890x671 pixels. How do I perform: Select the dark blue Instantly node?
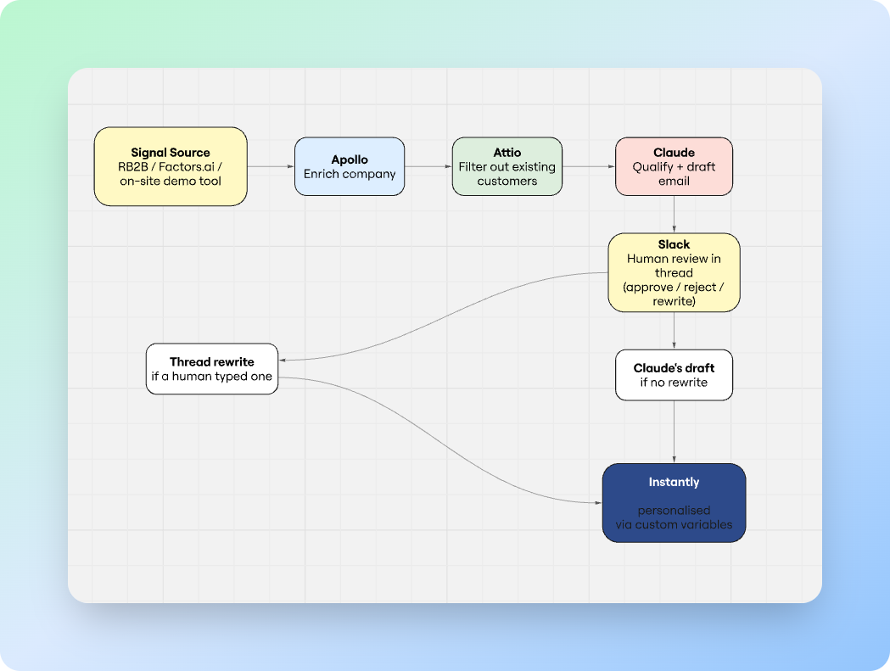[674, 503]
